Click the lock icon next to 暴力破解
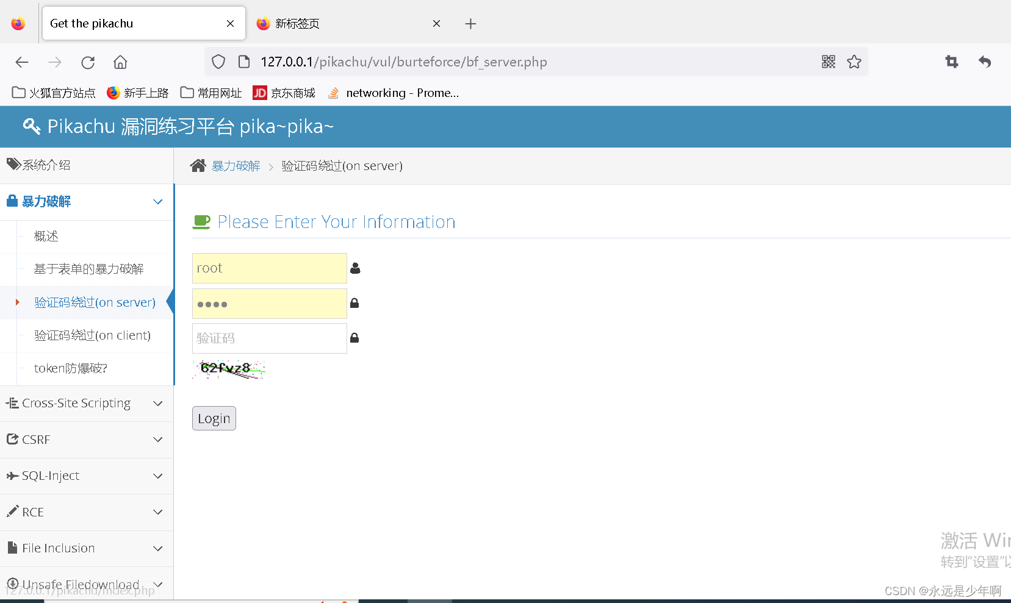The image size is (1011, 603). (12, 201)
